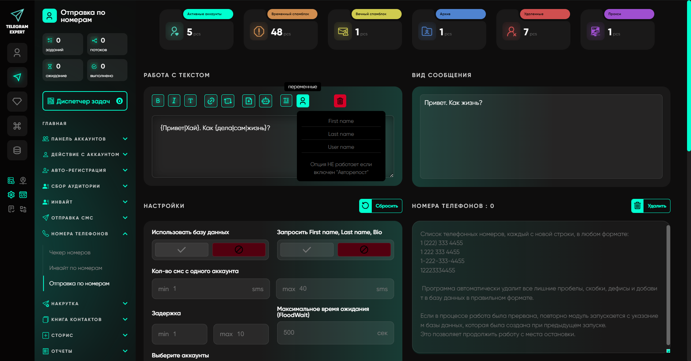
Task: Click the robot icon in text toolbar
Action: point(266,101)
